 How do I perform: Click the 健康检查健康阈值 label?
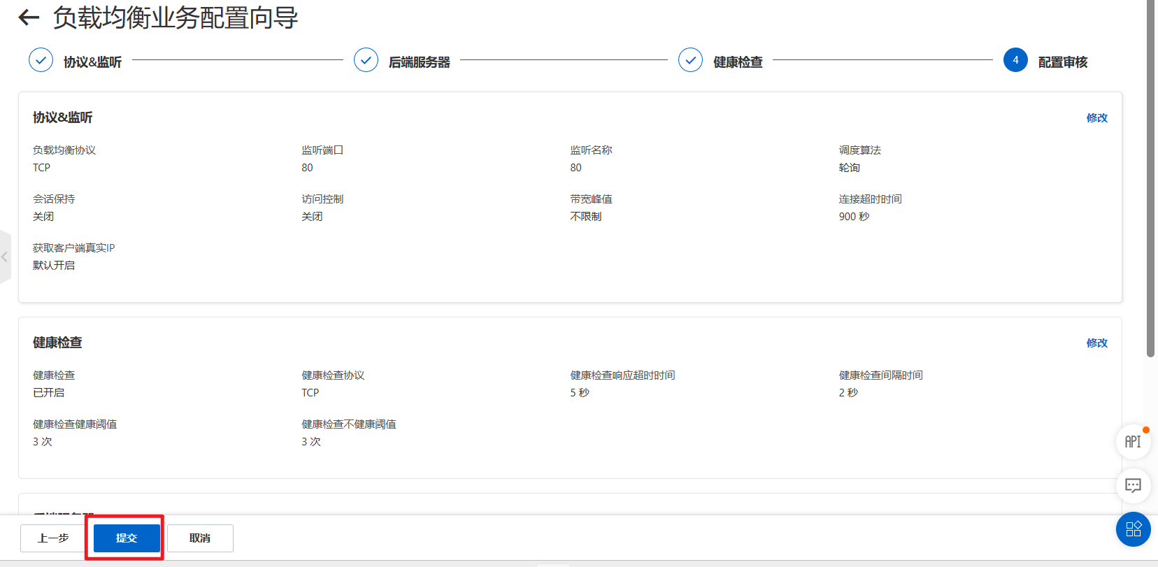pyautogui.click(x=75, y=424)
